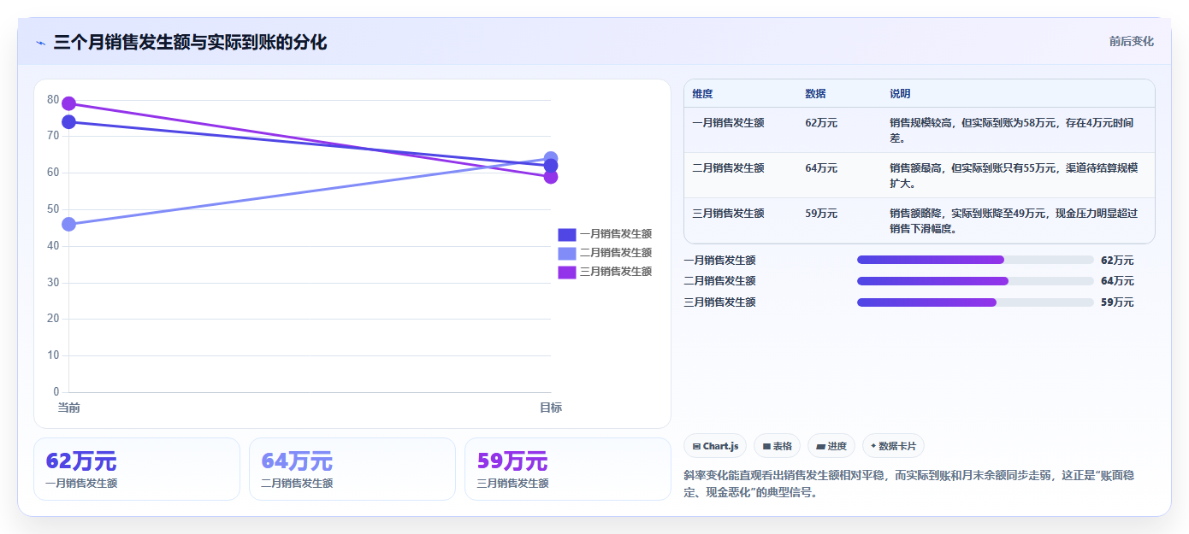
Task: Select the Chart.js tag chip
Action: pyautogui.click(x=715, y=446)
